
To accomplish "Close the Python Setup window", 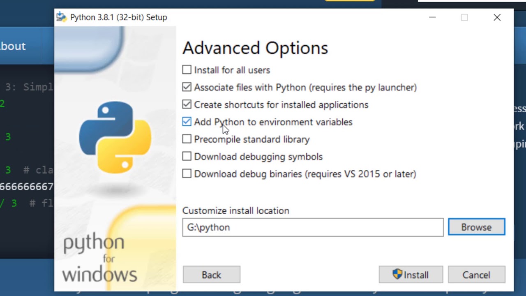I will tap(497, 17).
